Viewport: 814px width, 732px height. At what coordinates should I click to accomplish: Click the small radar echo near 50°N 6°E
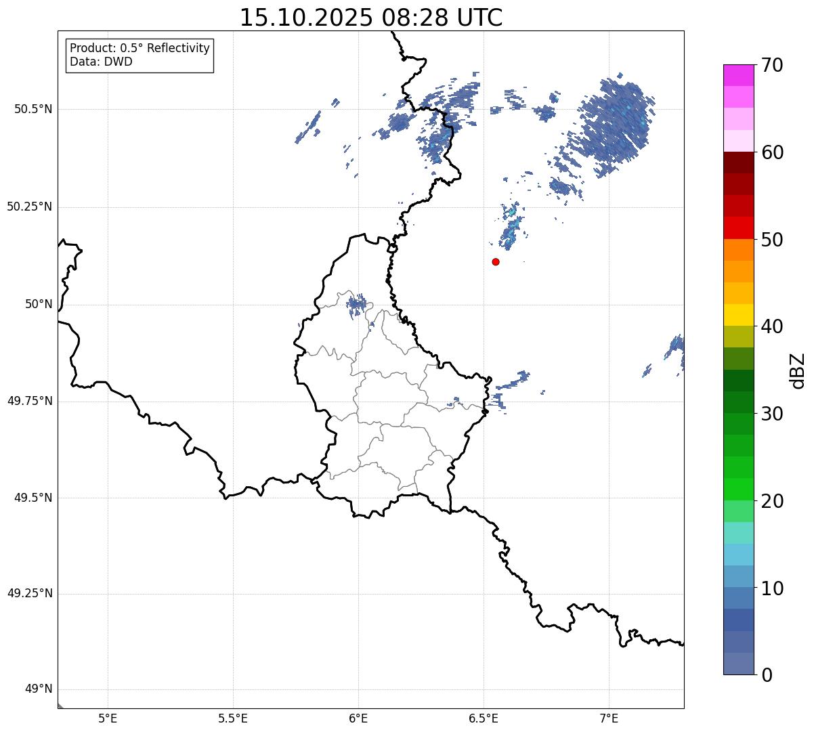point(356,305)
